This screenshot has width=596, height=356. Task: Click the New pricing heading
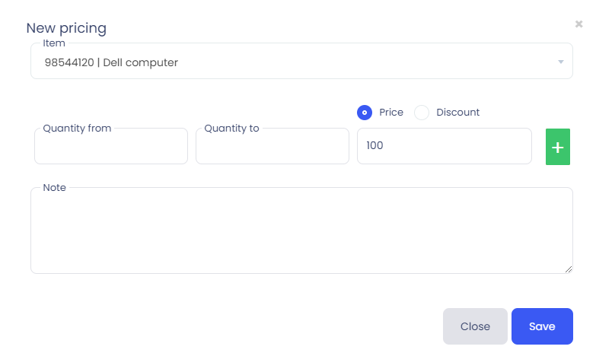(x=66, y=29)
